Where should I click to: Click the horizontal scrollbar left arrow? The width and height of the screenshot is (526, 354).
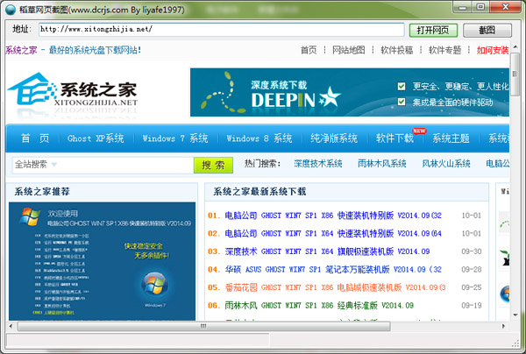11,326
